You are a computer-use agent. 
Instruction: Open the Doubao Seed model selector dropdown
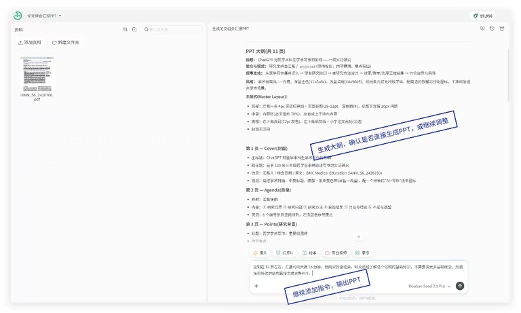tap(429, 286)
